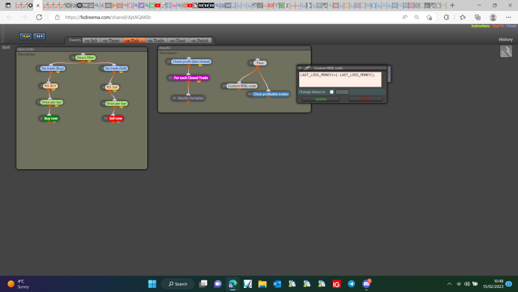The width and height of the screenshot is (518, 292).
Task: Open Telegram on taskbar
Action: tap(351, 284)
